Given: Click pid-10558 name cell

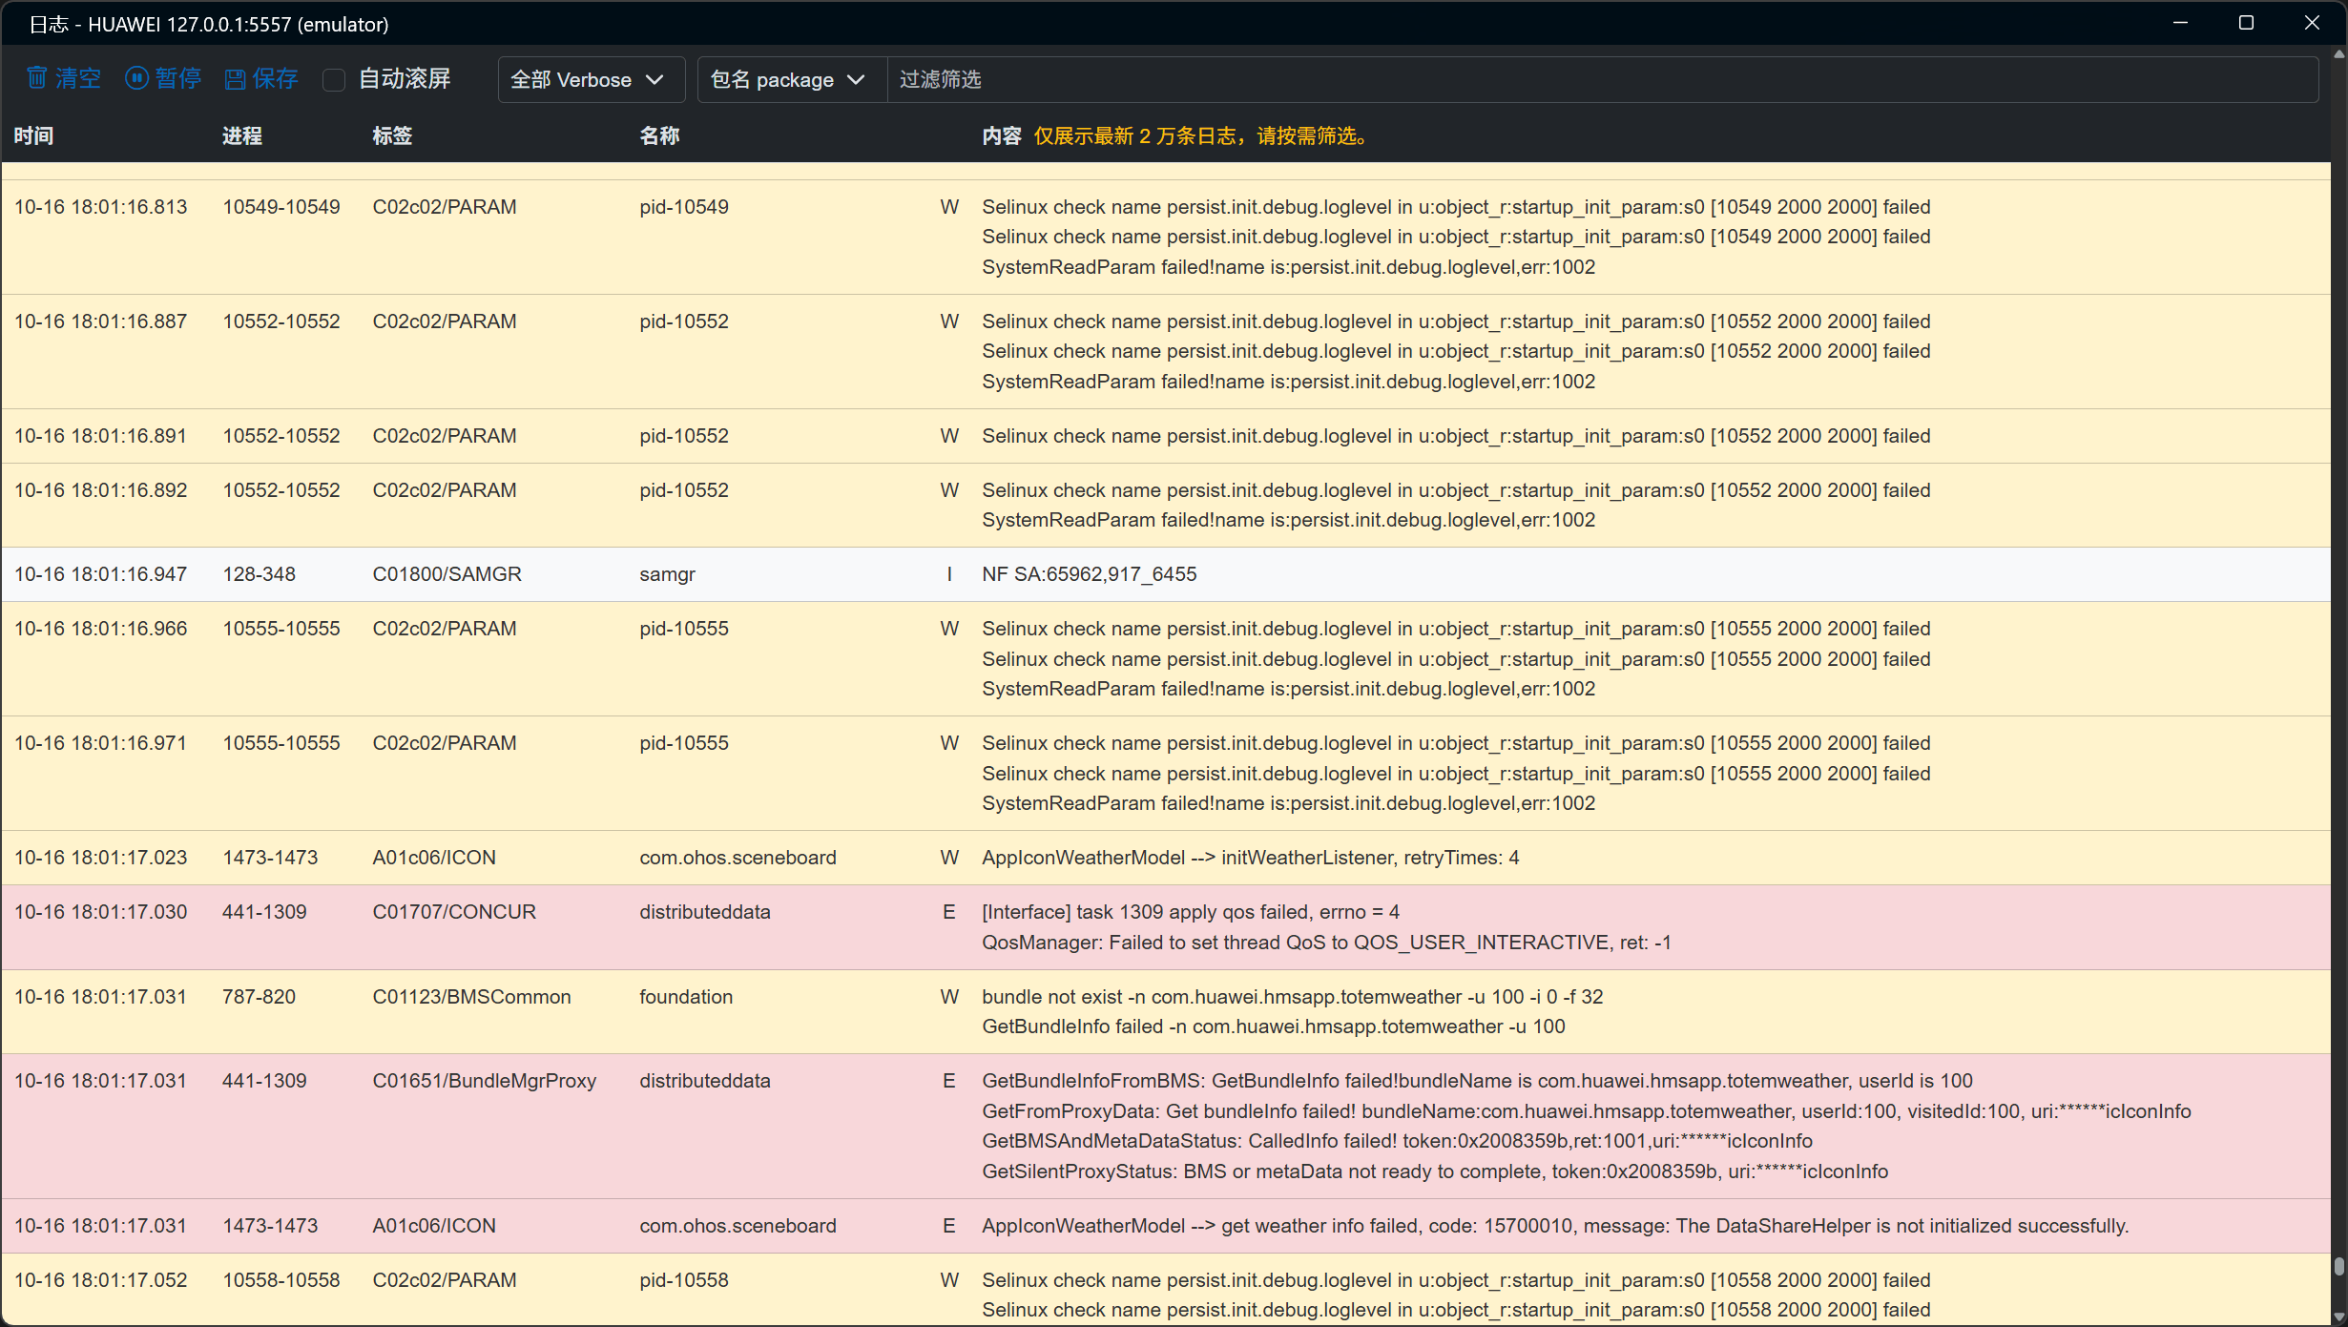Looking at the screenshot, I should coord(684,1280).
